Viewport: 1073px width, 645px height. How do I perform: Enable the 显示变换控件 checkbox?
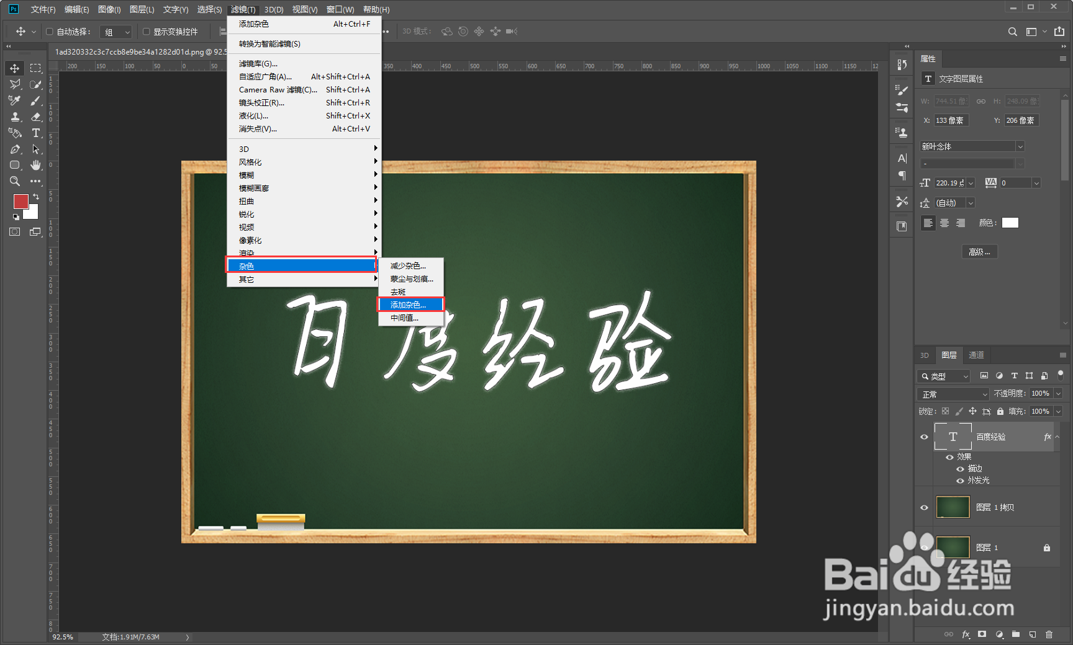tap(147, 31)
